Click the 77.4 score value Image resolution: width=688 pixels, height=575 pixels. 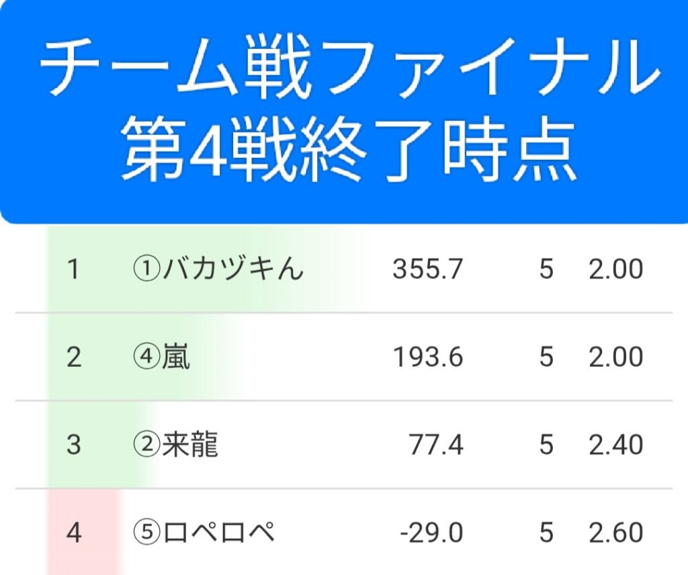point(436,445)
